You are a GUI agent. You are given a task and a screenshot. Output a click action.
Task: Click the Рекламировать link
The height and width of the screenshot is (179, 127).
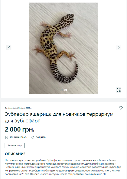click(18, 137)
